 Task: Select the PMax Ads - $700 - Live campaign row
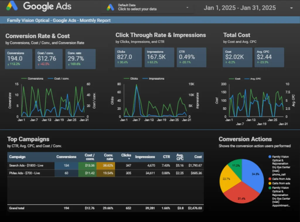click(x=105, y=173)
